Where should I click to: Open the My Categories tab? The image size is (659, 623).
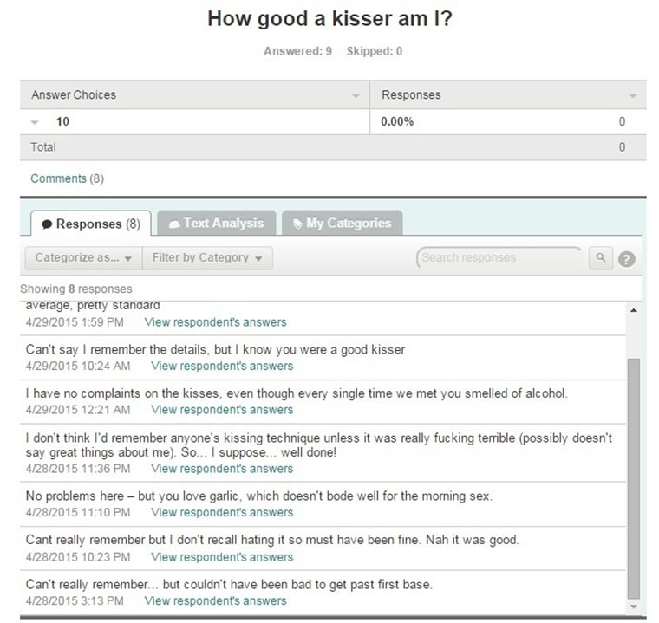click(342, 224)
